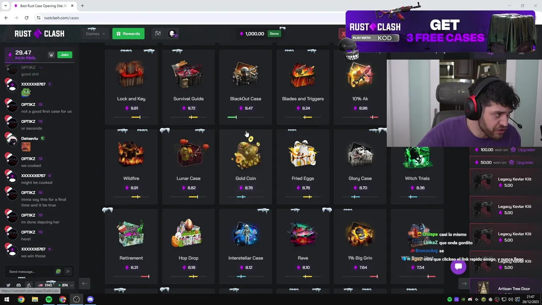Click the profile avatar icon in header
This screenshot has height=305, width=542.
(172, 33)
